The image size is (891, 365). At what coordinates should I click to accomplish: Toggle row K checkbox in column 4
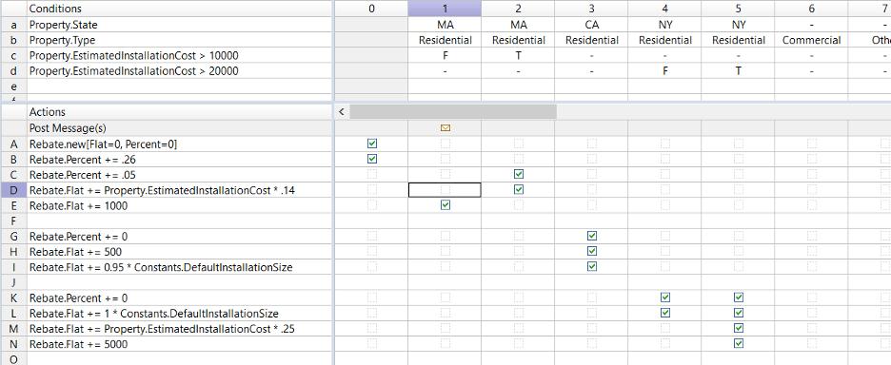coord(664,297)
